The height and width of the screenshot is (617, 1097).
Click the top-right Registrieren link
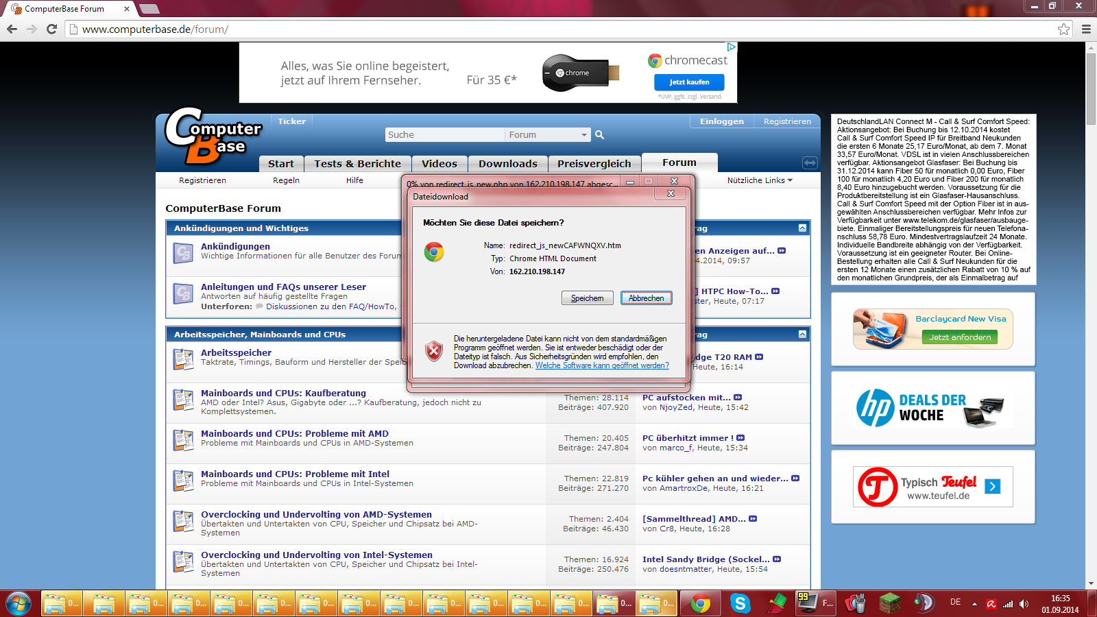coord(787,121)
